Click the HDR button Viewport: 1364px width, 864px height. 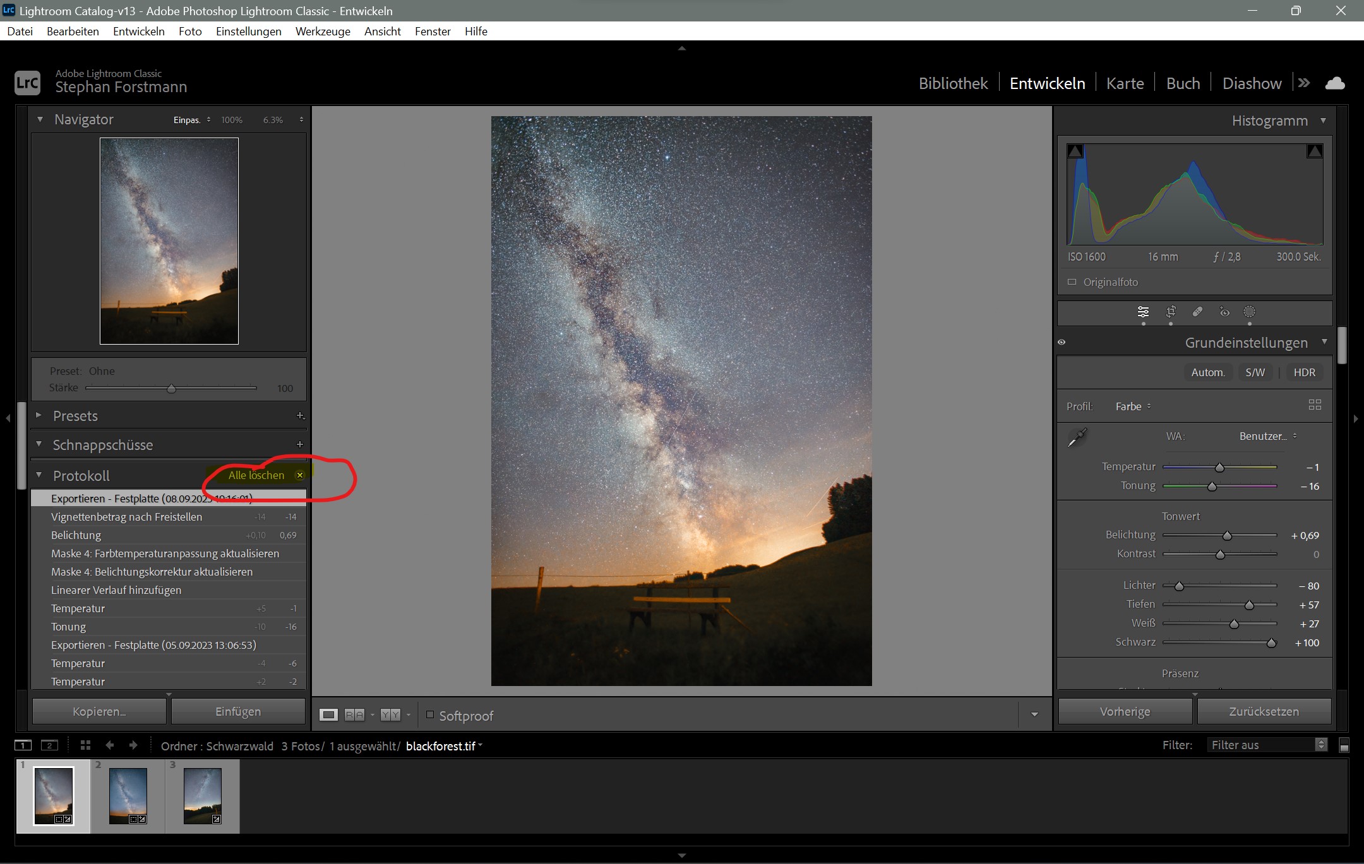coord(1304,372)
